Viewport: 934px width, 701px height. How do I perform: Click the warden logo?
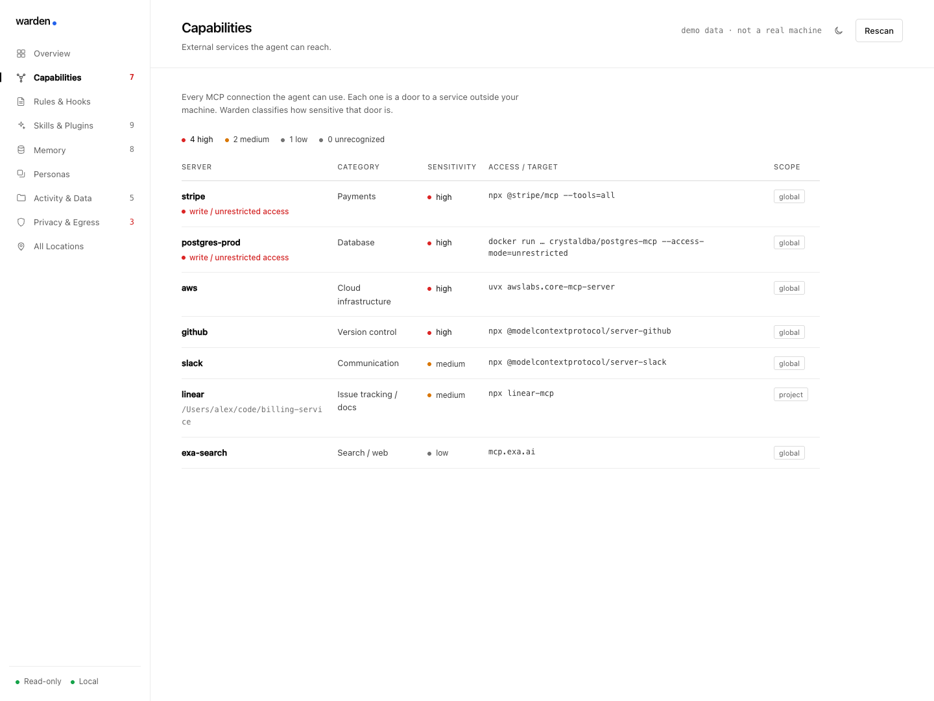[x=36, y=21]
